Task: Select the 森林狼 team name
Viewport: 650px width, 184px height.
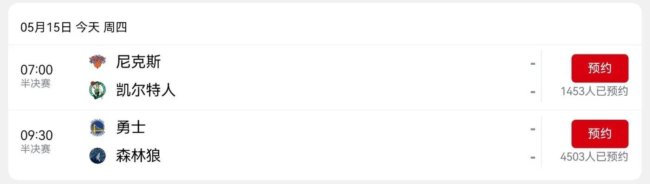Action: (138, 155)
